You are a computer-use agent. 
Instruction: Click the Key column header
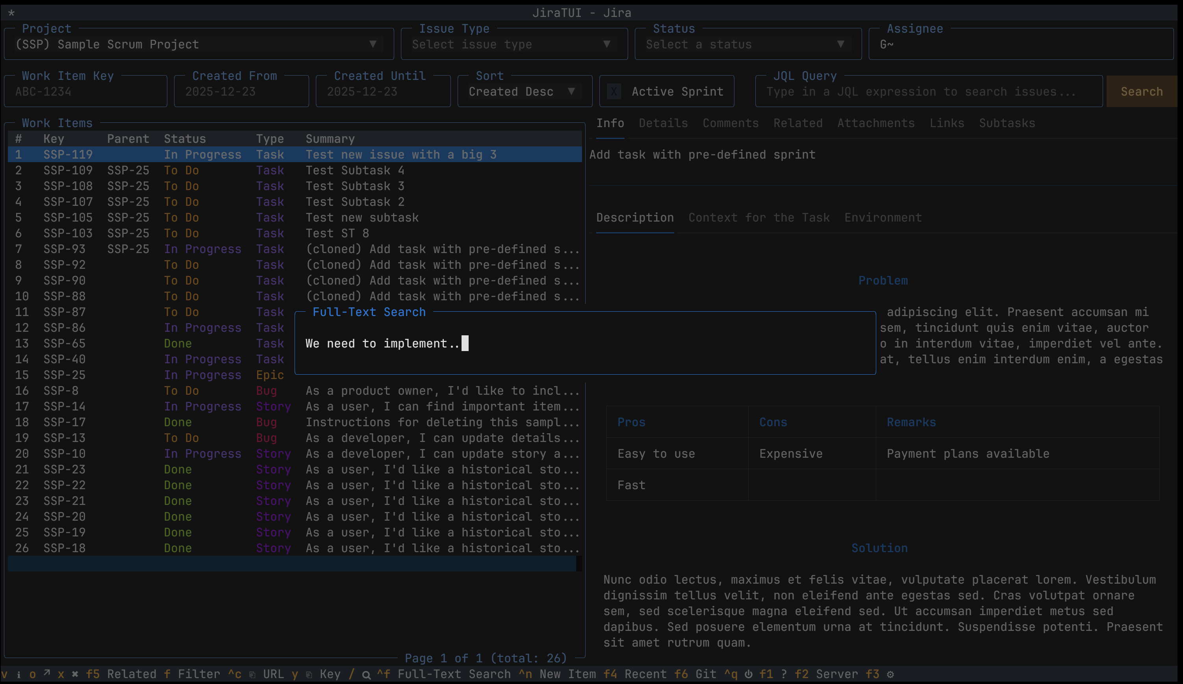click(54, 139)
